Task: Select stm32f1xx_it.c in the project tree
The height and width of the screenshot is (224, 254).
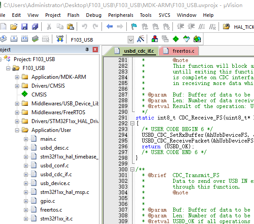Action: point(56,219)
